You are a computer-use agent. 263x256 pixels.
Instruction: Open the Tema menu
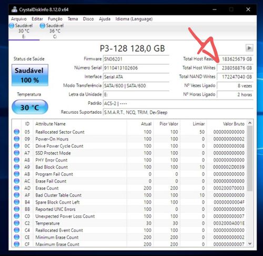pos(73,19)
